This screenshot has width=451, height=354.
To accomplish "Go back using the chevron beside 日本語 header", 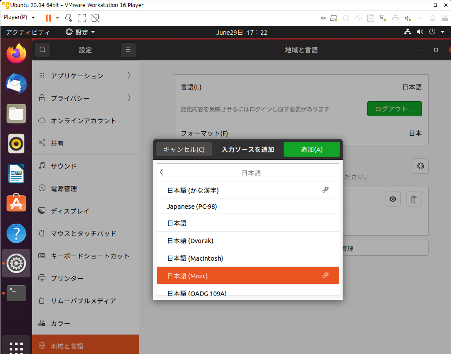I will click(x=162, y=172).
